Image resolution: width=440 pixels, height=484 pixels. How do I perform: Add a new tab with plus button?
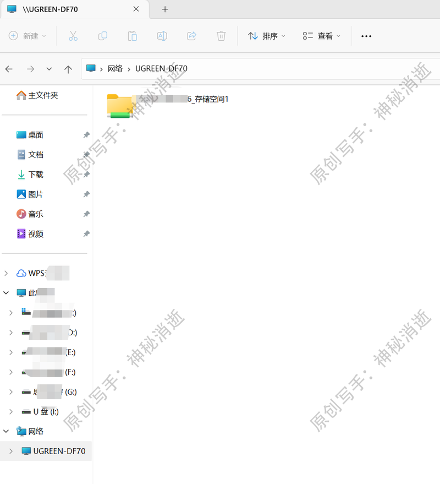[165, 9]
